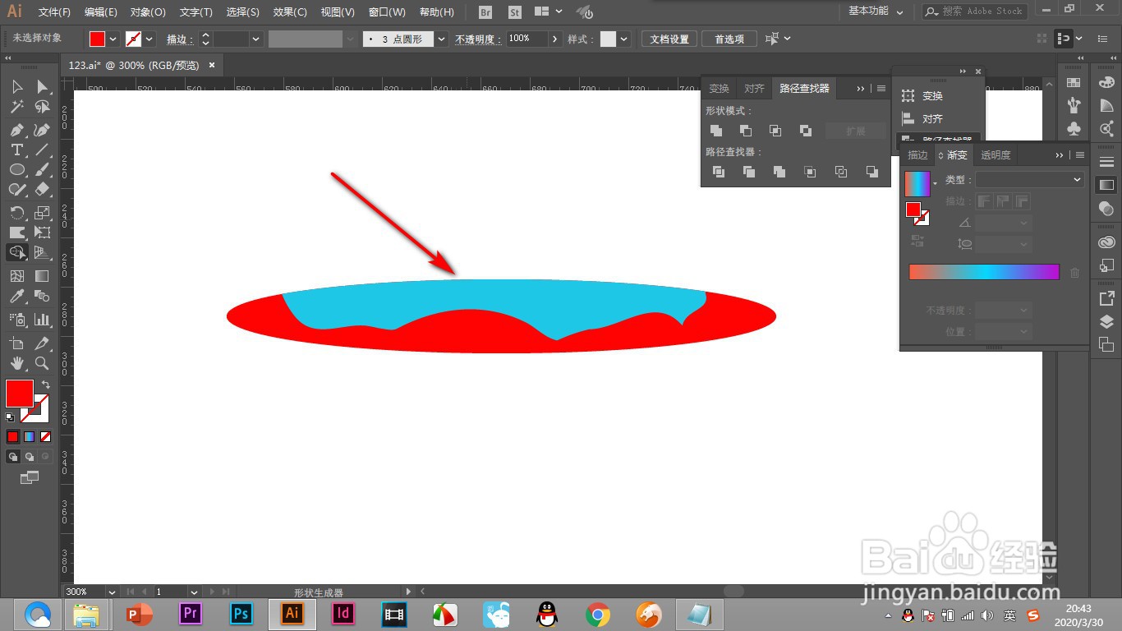
Task: Choose the Ellipse tool
Action: tap(16, 169)
